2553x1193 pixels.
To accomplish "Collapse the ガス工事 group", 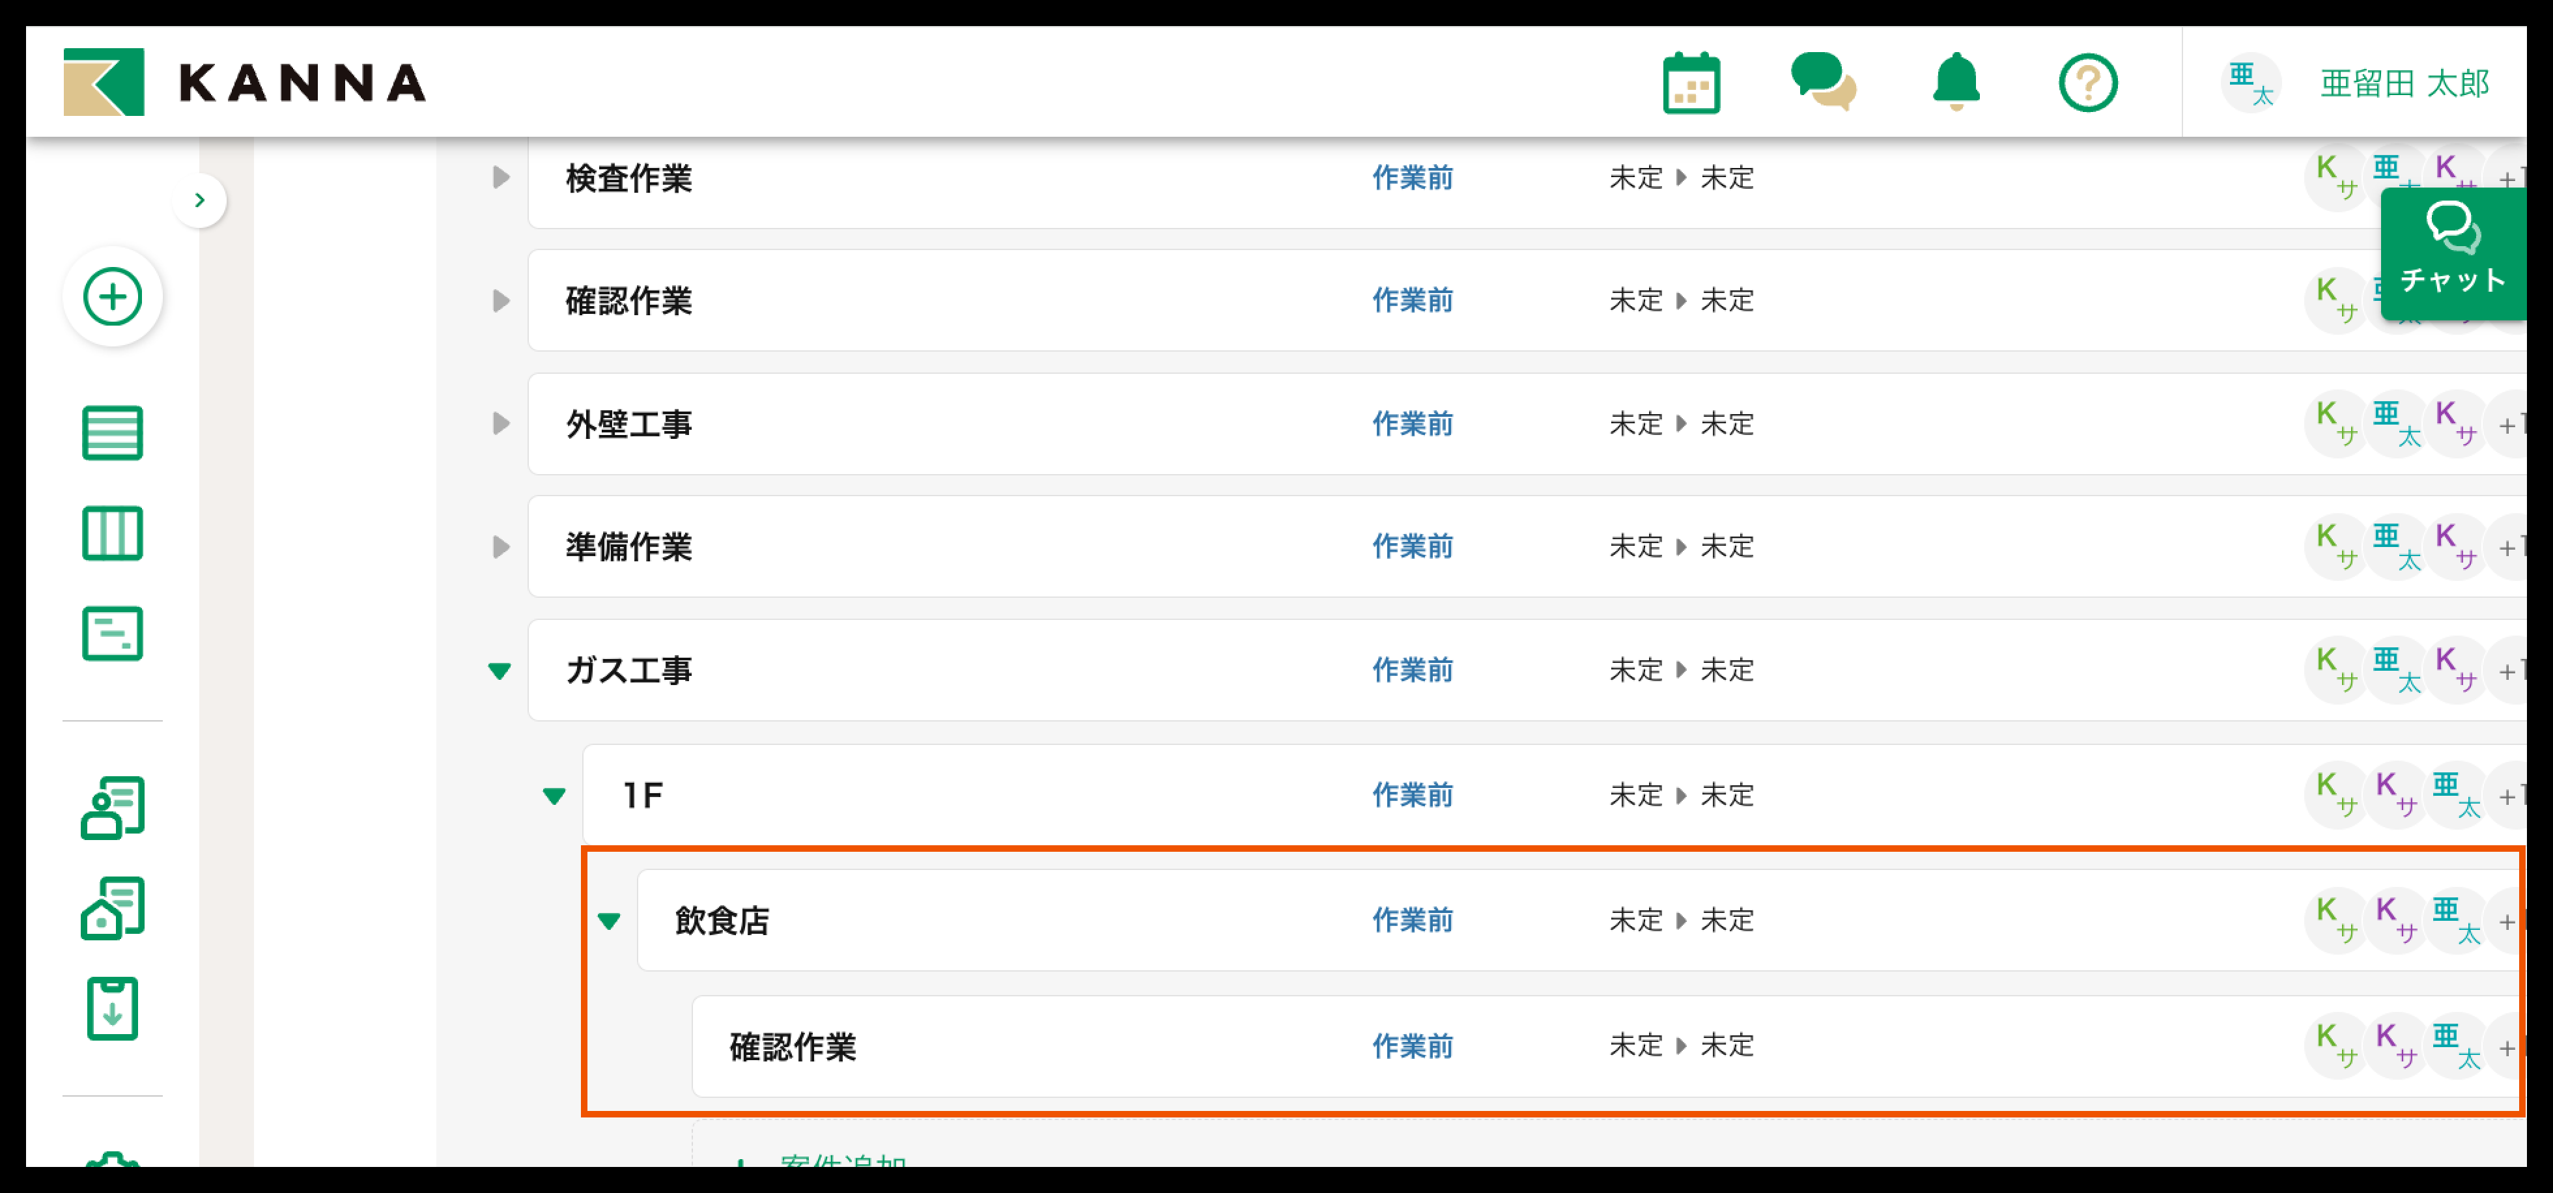I will (x=500, y=671).
